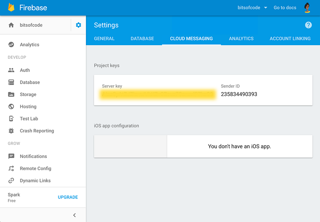This screenshot has height=222, width=320.
Task: Click the Remote Config arrows icon
Action: pos(11,168)
